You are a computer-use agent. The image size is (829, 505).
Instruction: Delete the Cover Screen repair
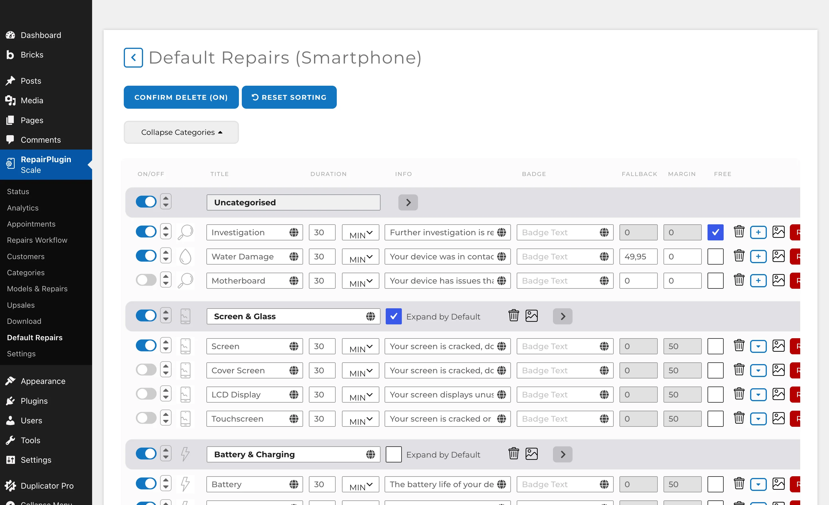[739, 370]
